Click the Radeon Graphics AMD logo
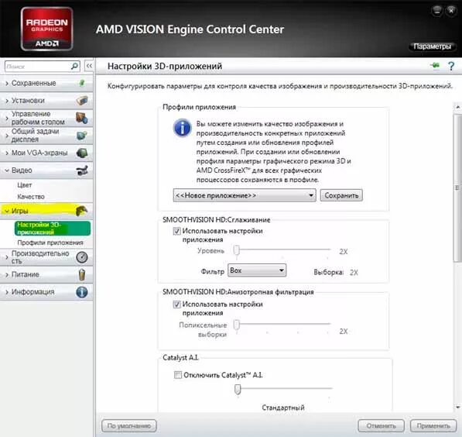462x437 pixels. tap(47, 29)
